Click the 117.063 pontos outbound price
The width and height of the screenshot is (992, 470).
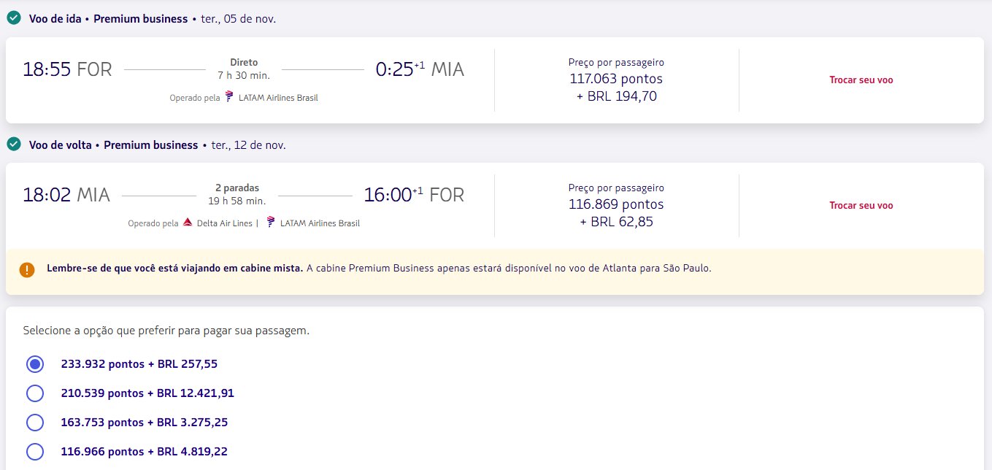616,78
